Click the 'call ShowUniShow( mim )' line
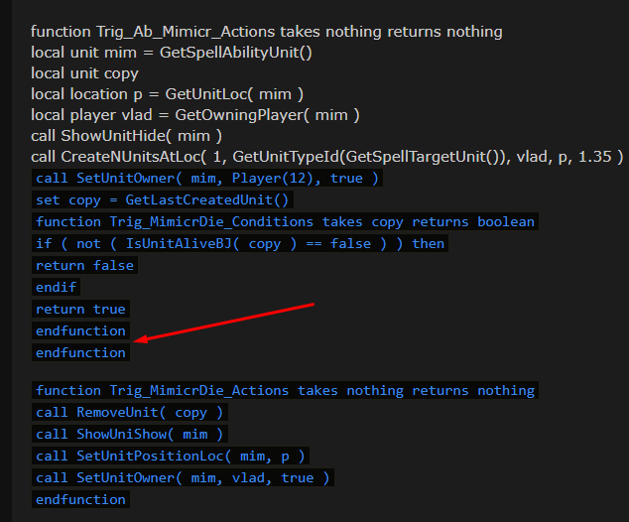Viewport: 629px width, 522px height. 131,434
